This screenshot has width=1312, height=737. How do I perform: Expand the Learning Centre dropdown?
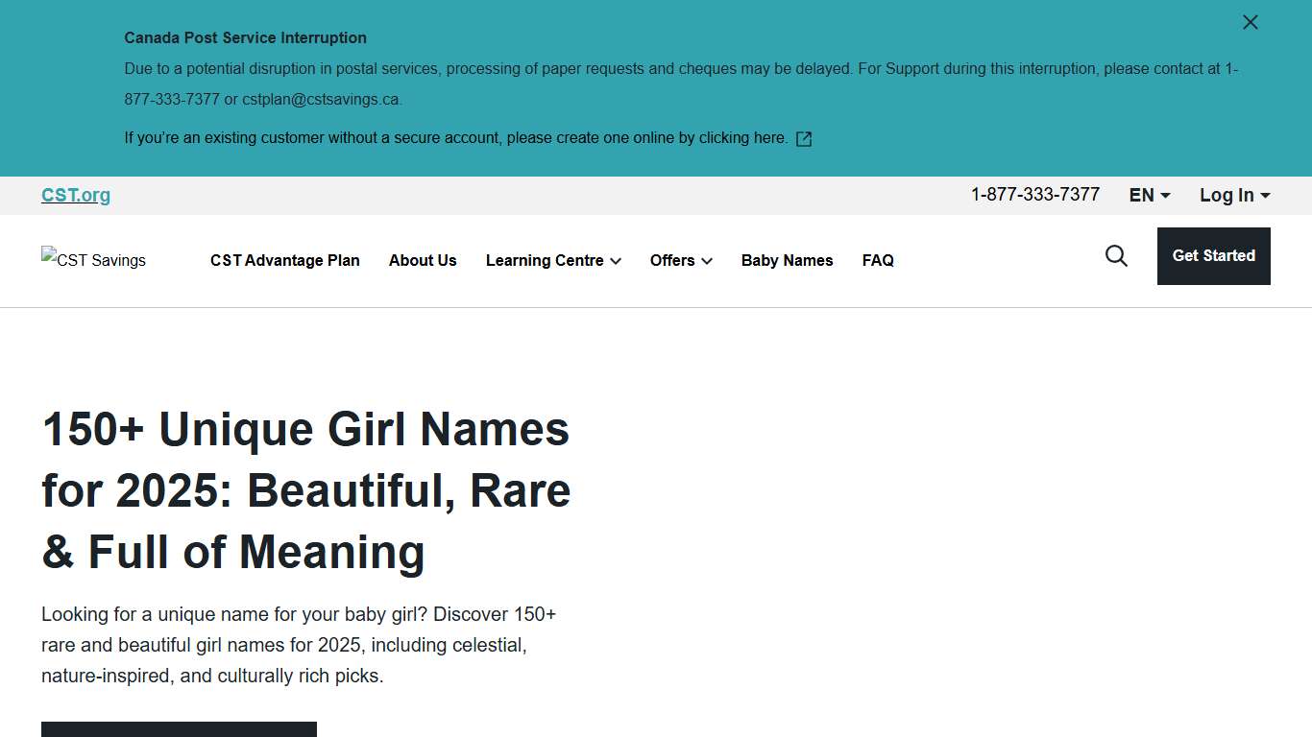(x=553, y=260)
